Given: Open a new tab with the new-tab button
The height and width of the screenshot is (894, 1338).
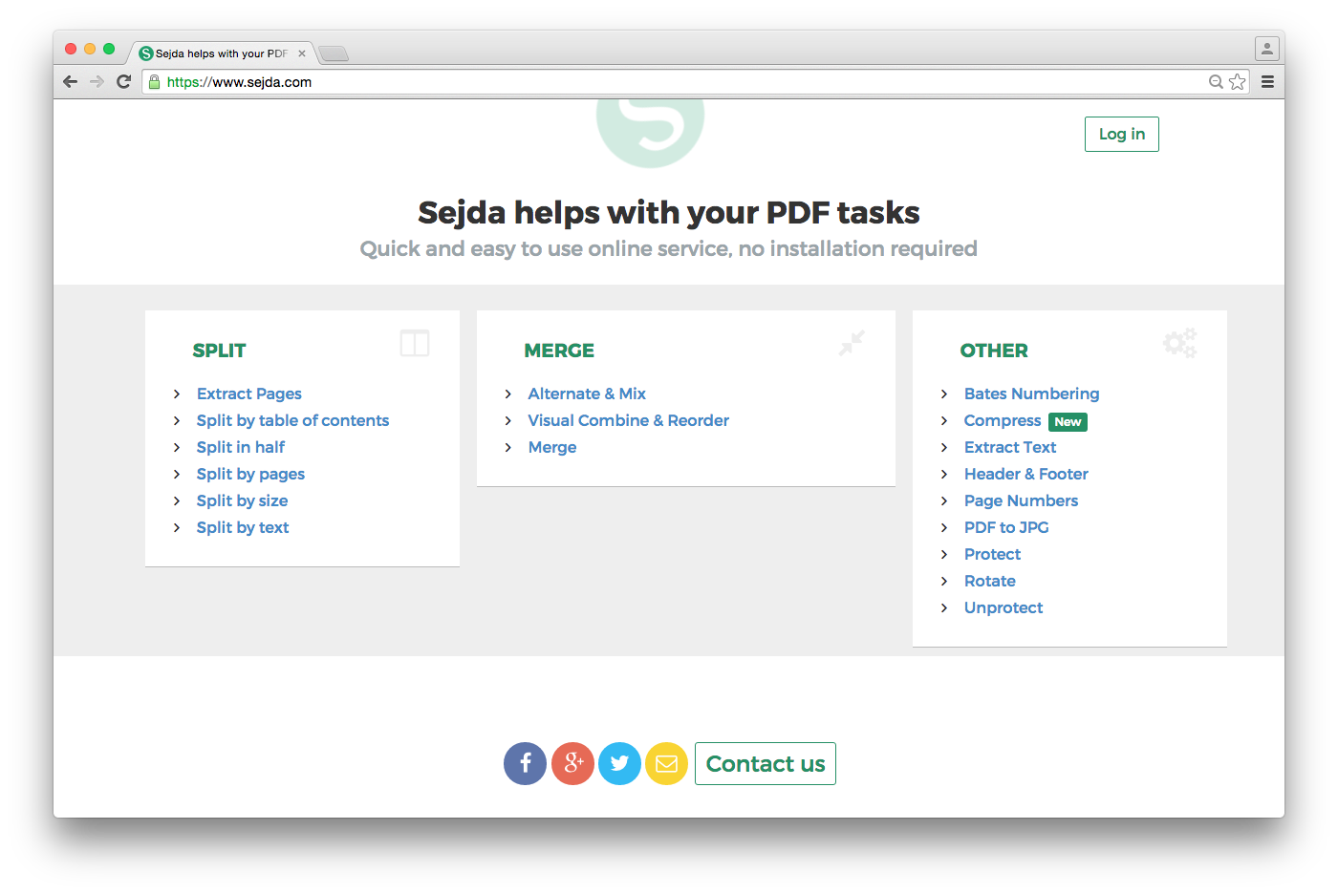Looking at the screenshot, I should 333,53.
